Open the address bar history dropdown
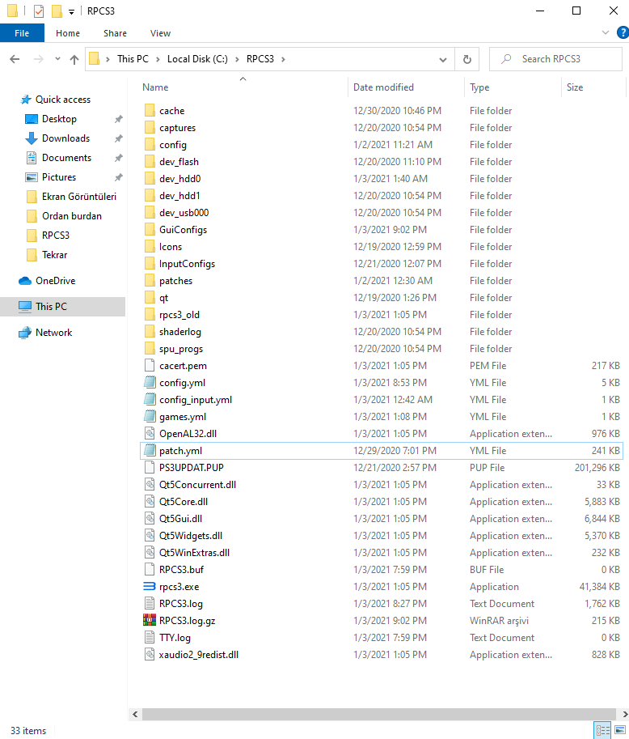Screen dimensions: 629x739 (x=442, y=59)
